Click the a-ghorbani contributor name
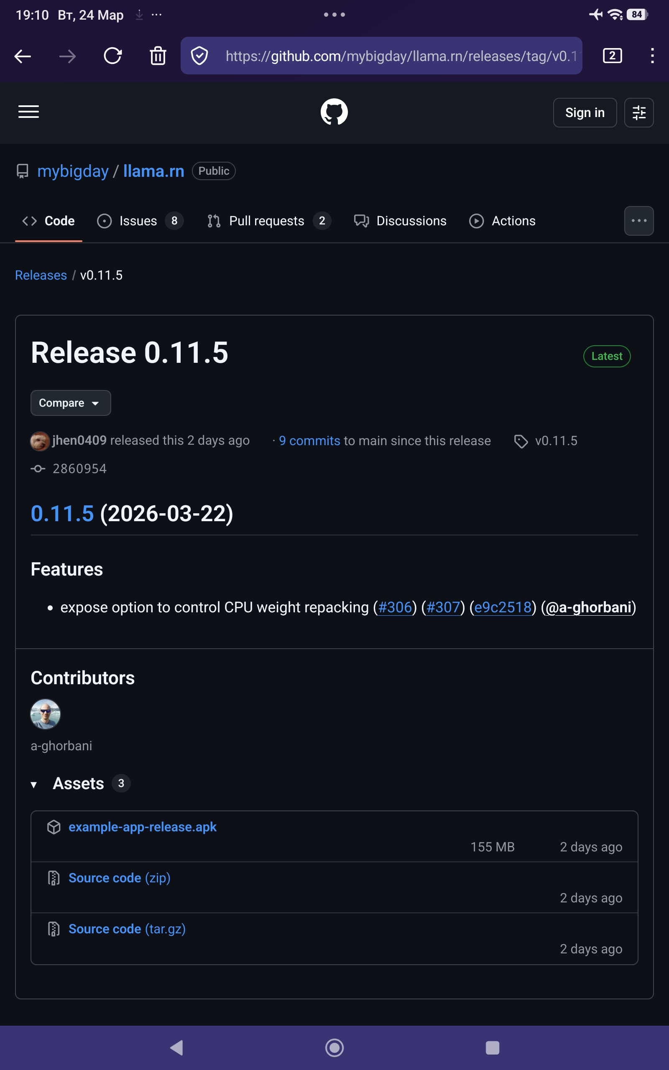The width and height of the screenshot is (669, 1070). point(61,746)
